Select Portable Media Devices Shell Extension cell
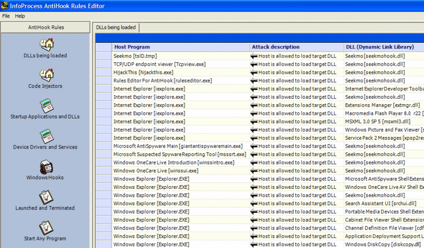 pos(384,212)
